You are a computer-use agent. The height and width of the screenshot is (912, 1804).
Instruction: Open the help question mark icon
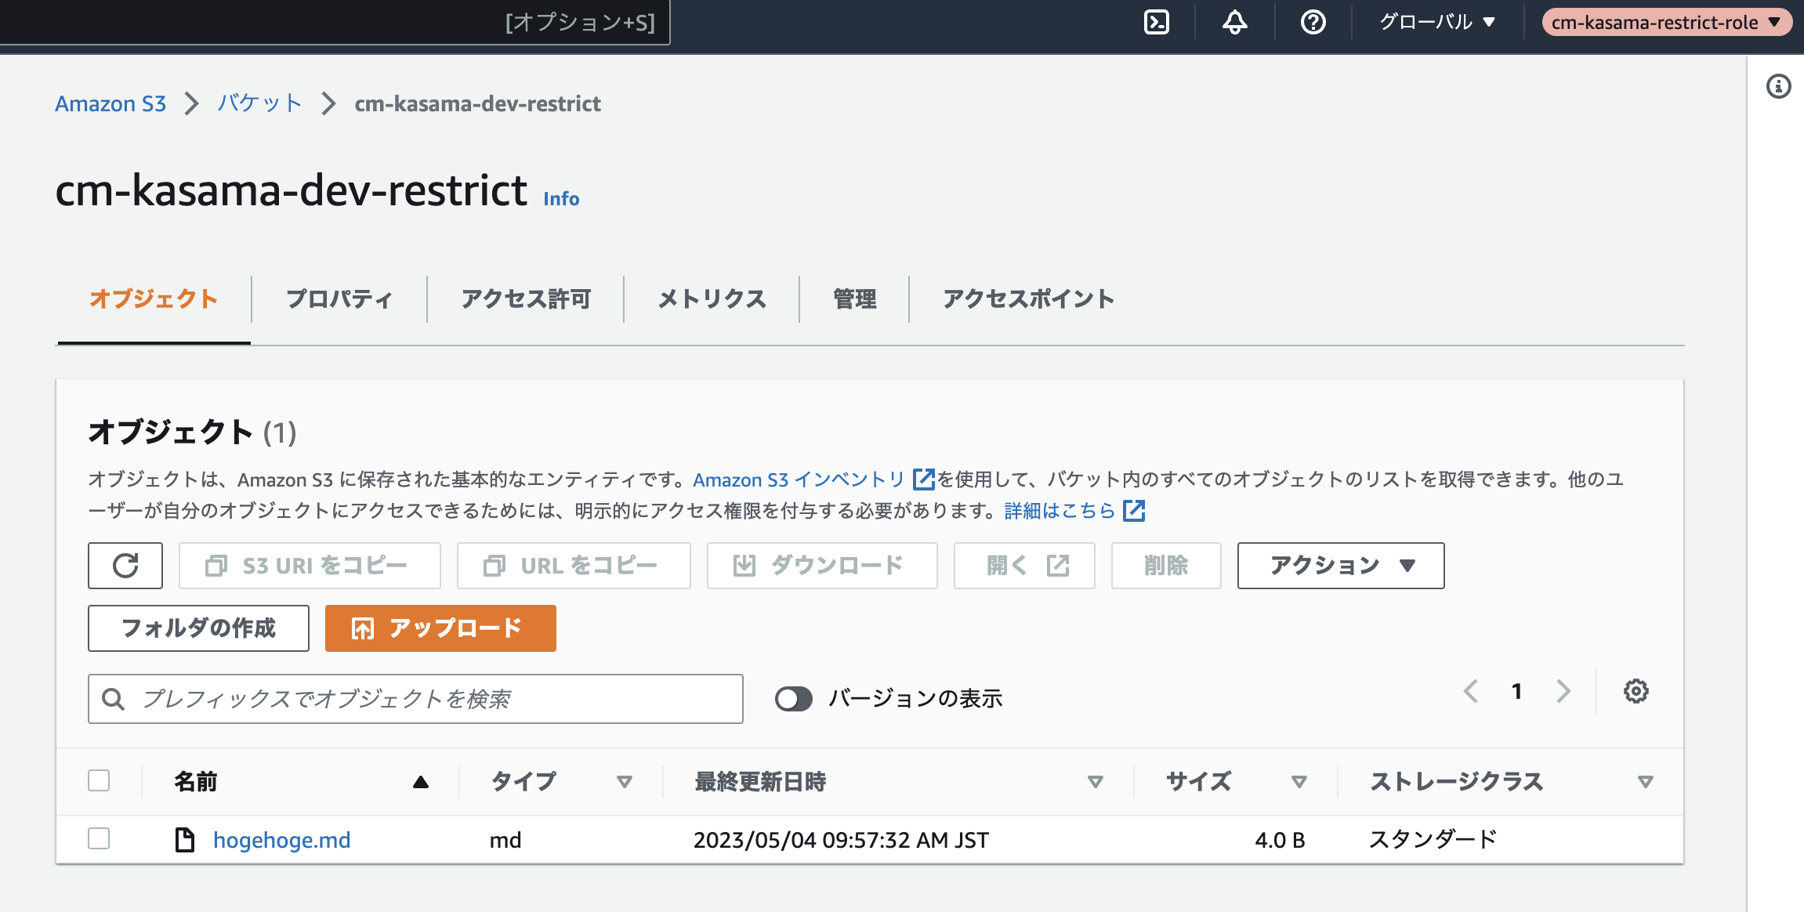coord(1313,22)
